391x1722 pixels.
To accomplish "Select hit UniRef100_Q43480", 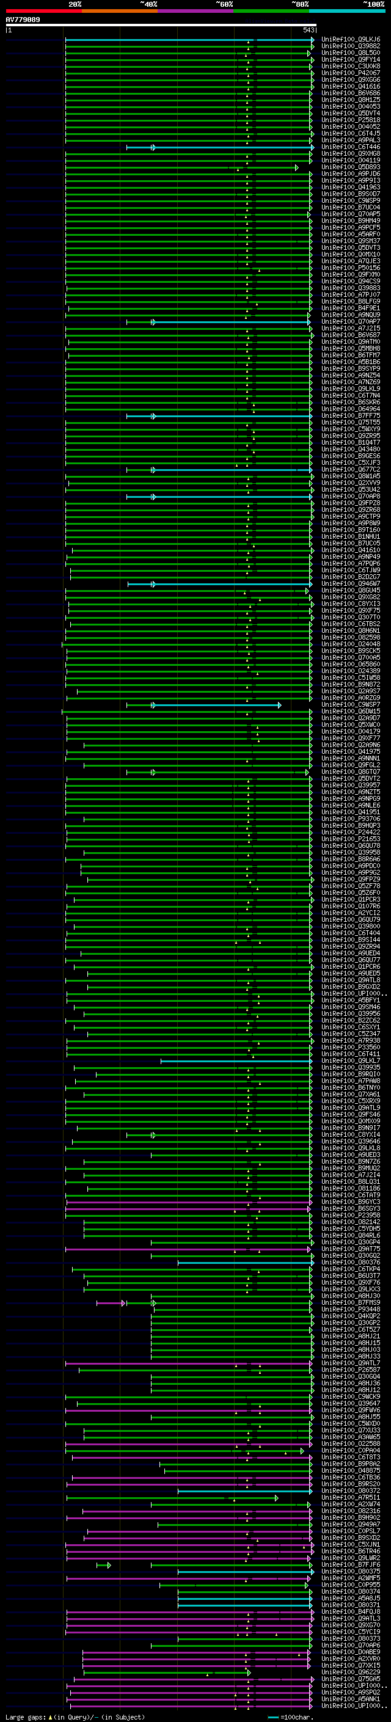I will [351, 449].
